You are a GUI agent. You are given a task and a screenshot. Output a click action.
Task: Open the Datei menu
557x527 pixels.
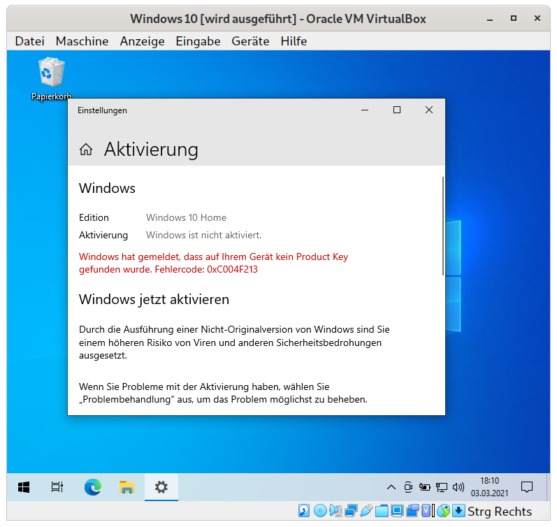(29, 41)
